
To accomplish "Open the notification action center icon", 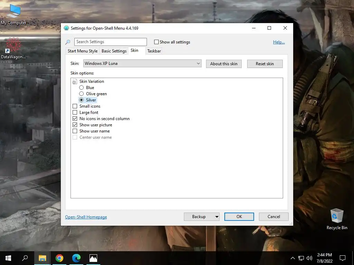I will (x=343, y=258).
